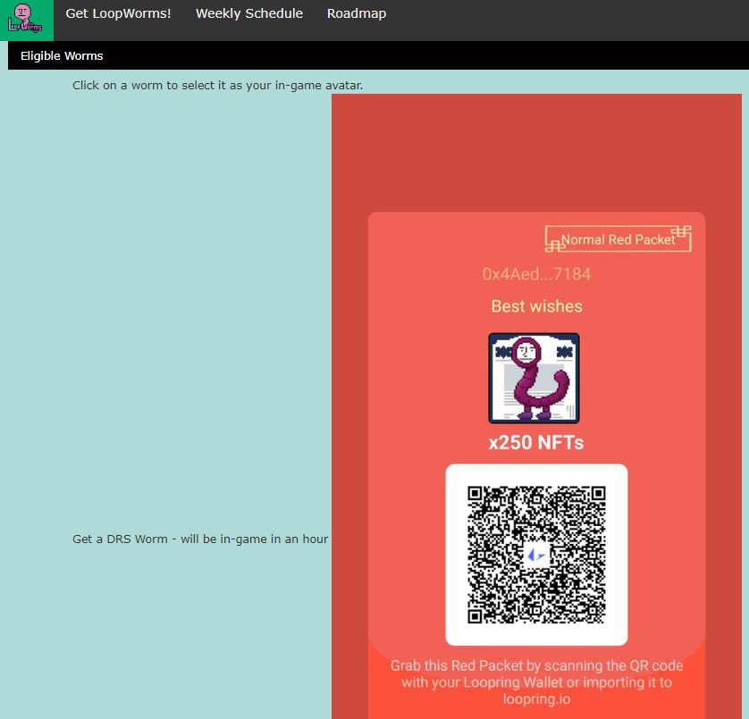Click the 'Click on a worm' instruction text

(217, 86)
